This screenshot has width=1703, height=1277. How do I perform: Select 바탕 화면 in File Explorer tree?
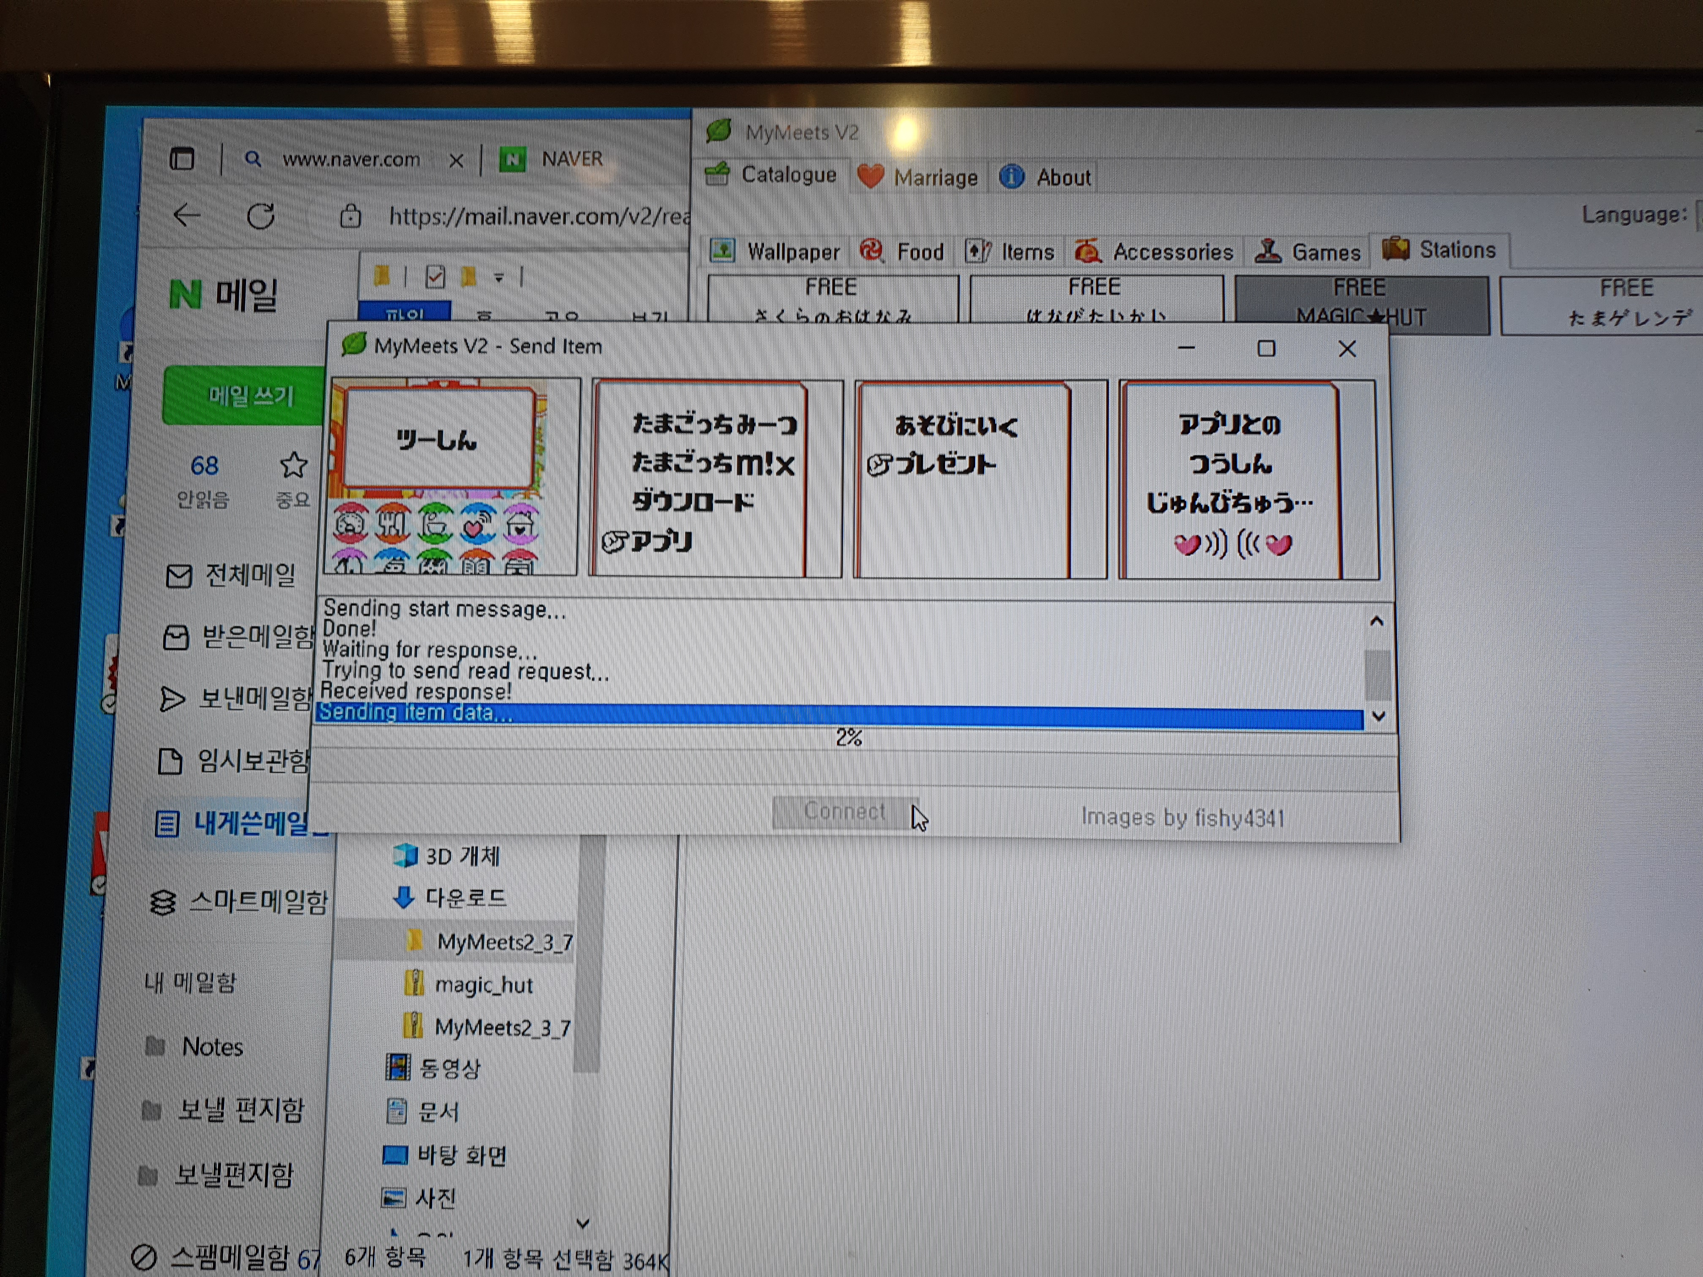(x=445, y=1155)
